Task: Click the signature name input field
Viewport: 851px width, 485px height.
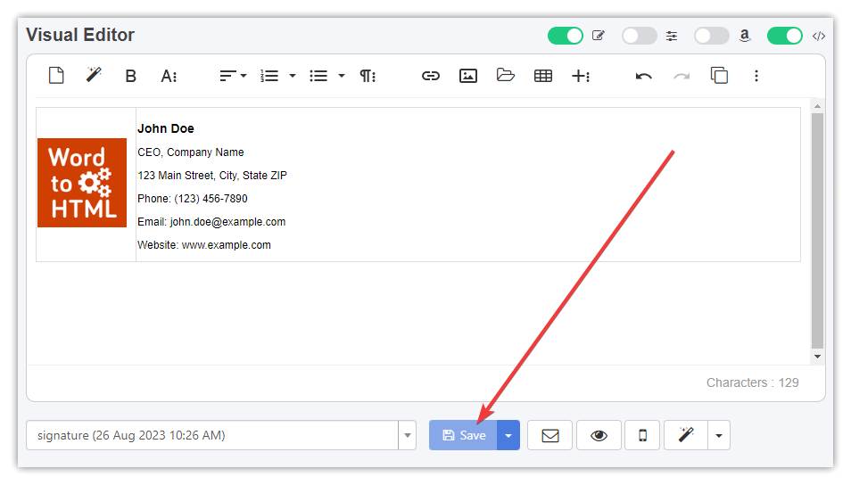Action: [x=212, y=435]
